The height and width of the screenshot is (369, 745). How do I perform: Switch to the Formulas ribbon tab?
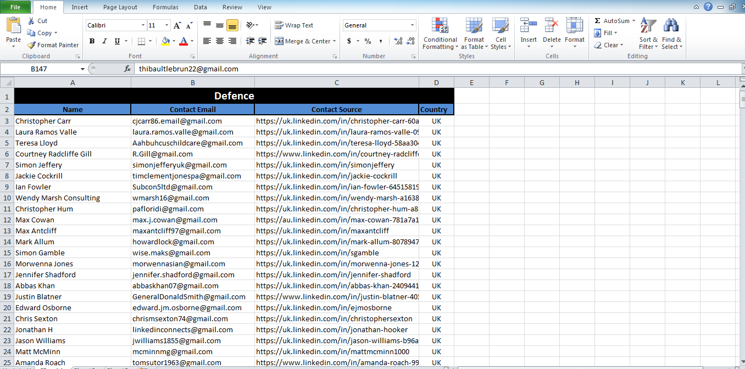165,7
